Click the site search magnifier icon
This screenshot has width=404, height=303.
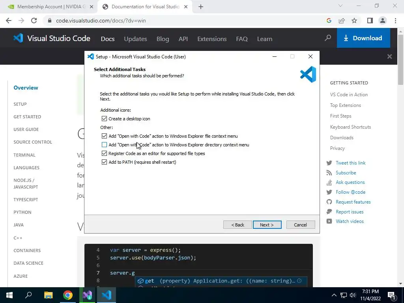[328, 38]
